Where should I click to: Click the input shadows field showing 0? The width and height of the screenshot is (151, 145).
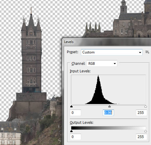tap(75, 113)
